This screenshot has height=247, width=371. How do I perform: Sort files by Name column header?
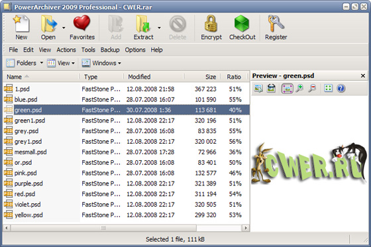40,77
